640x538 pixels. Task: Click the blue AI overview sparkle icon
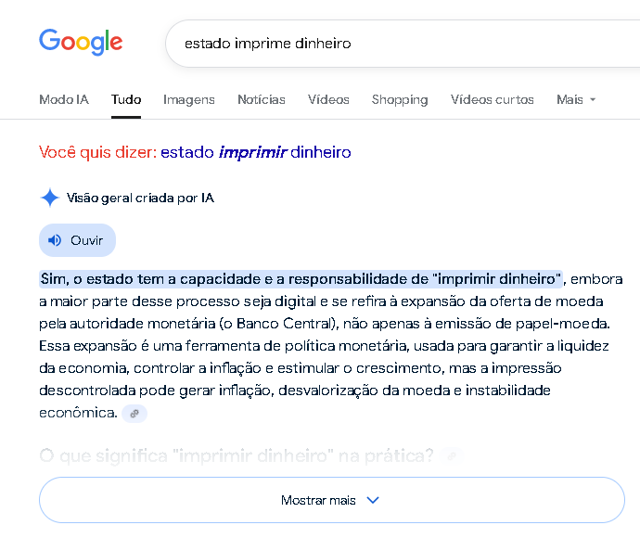(x=50, y=198)
